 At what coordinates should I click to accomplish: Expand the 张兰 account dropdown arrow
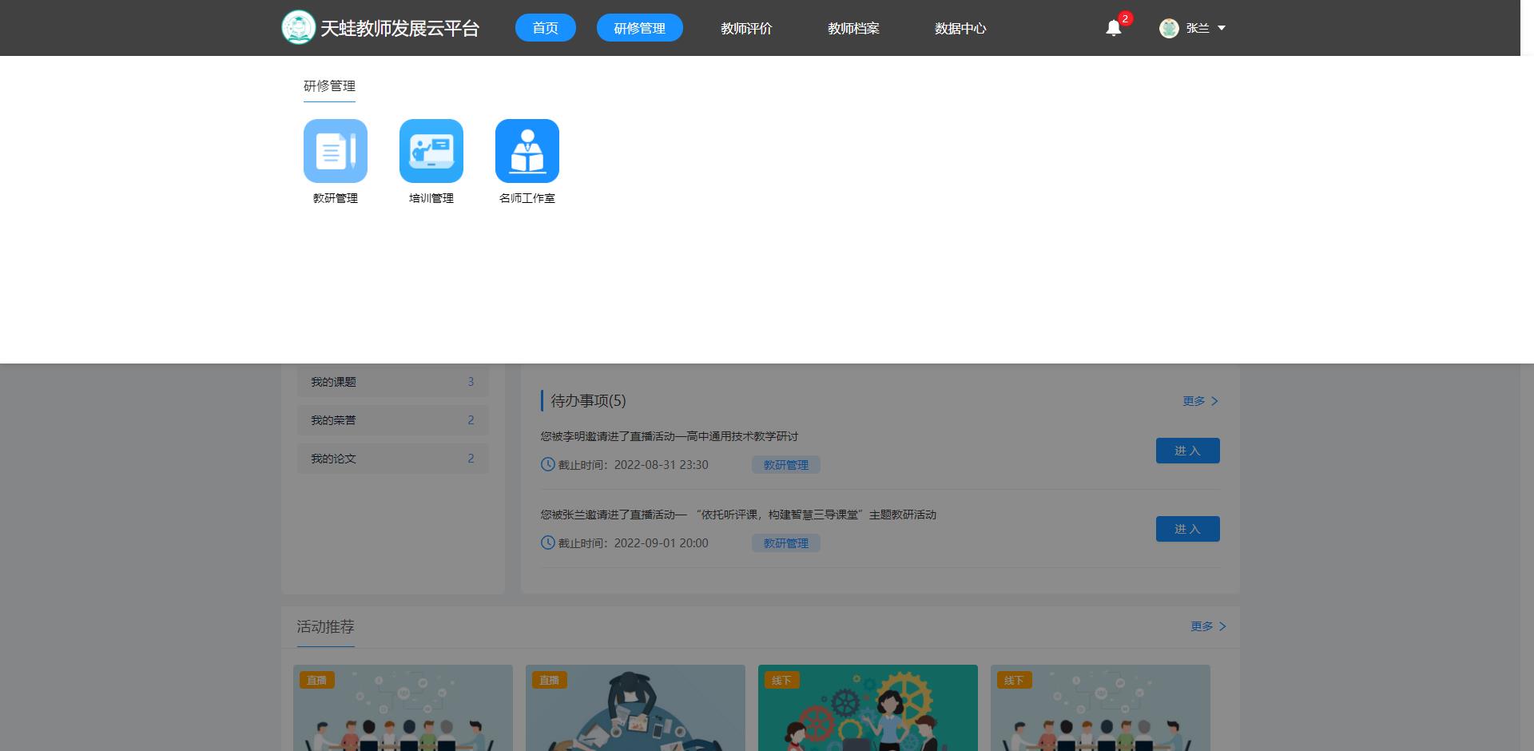click(x=1221, y=29)
